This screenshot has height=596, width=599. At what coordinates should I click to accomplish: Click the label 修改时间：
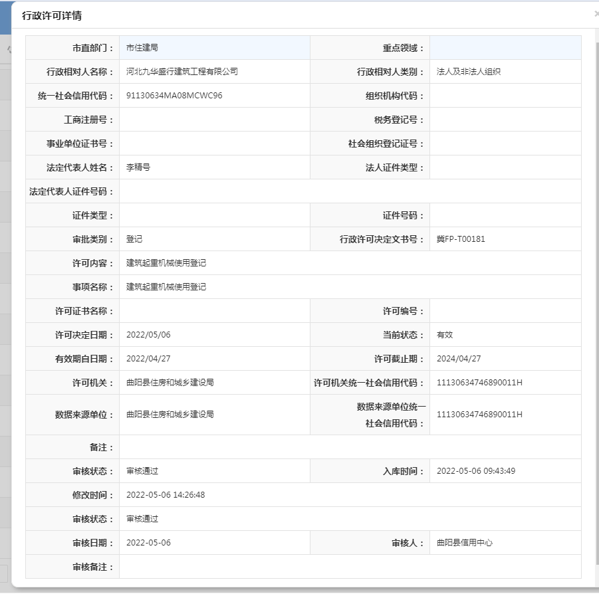93,495
